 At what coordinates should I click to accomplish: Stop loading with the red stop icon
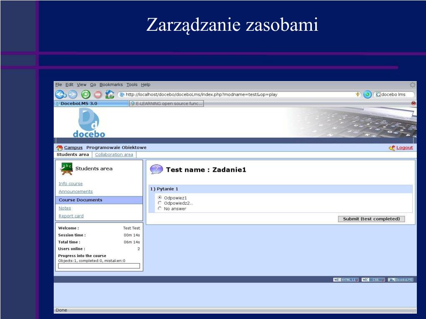(x=98, y=94)
